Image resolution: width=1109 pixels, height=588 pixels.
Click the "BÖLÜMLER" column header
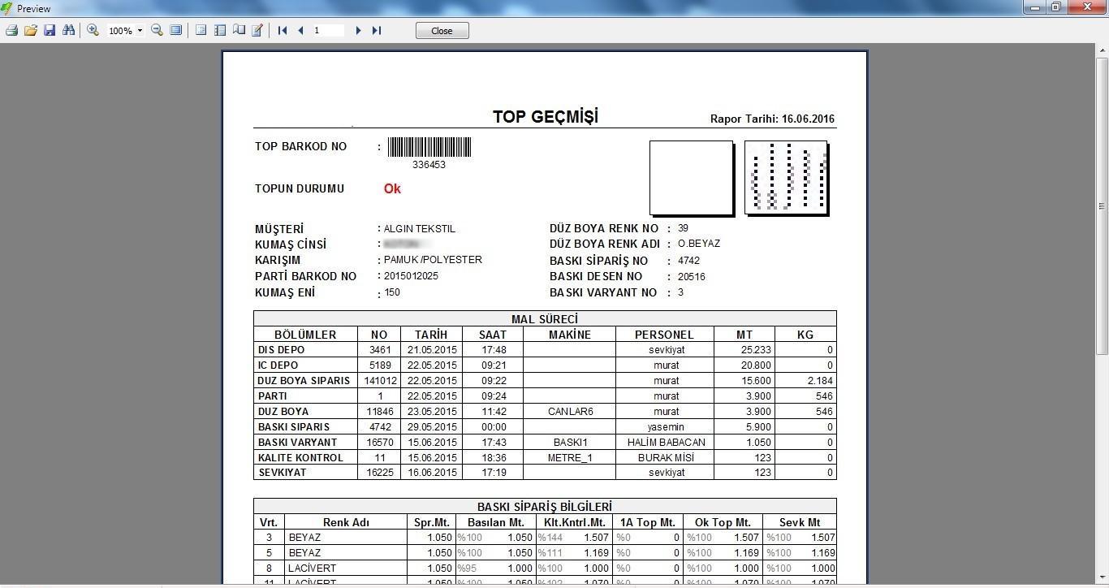305,335
